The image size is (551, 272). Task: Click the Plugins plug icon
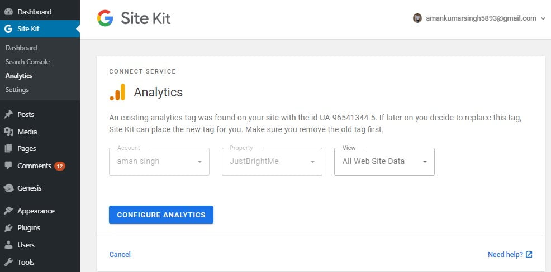(x=8, y=228)
